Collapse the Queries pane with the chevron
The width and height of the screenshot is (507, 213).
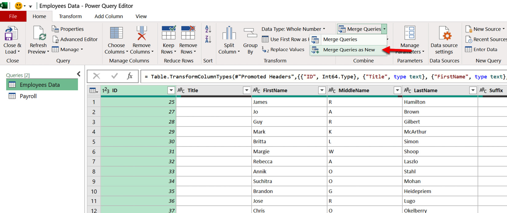coord(79,74)
